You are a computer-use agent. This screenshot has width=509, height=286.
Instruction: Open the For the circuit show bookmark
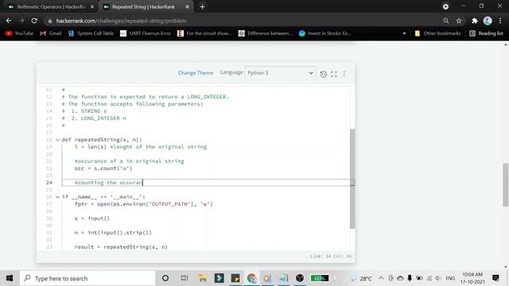point(204,33)
